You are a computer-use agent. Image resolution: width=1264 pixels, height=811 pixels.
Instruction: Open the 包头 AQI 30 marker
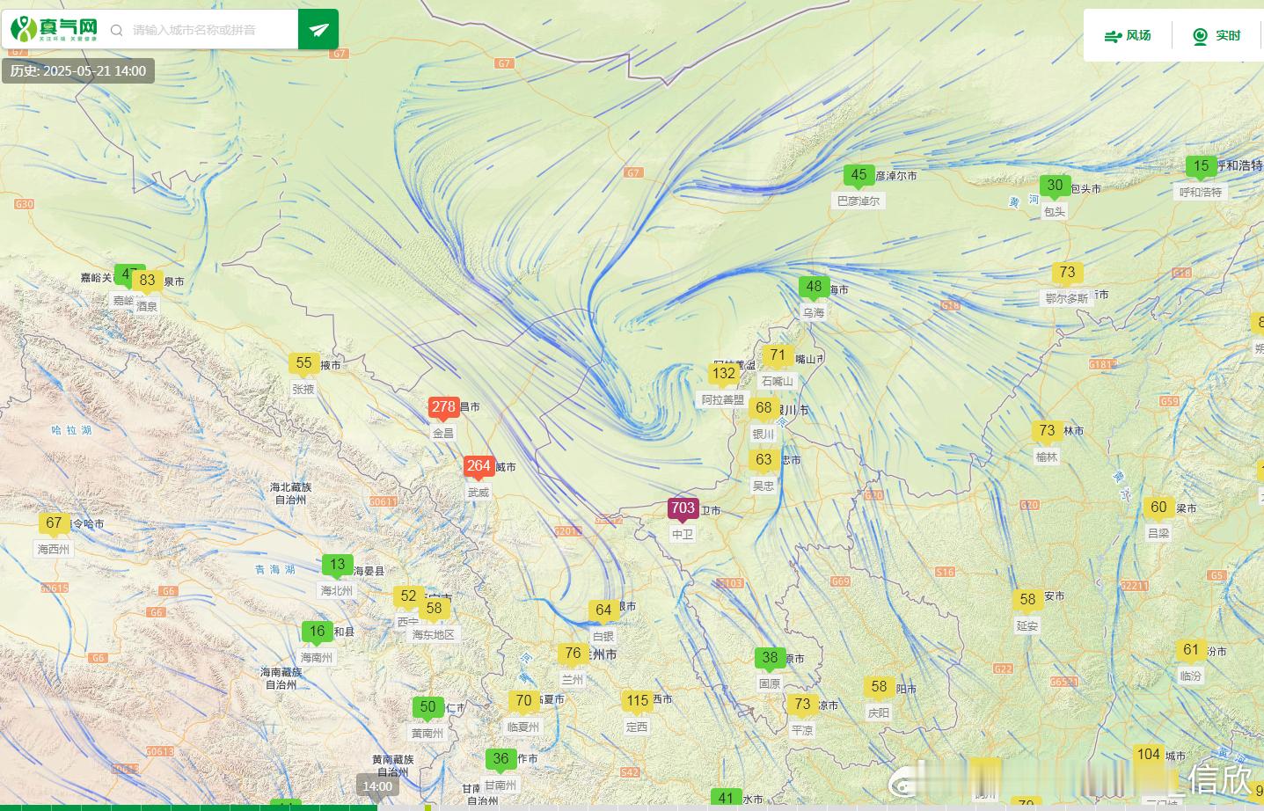click(1055, 186)
